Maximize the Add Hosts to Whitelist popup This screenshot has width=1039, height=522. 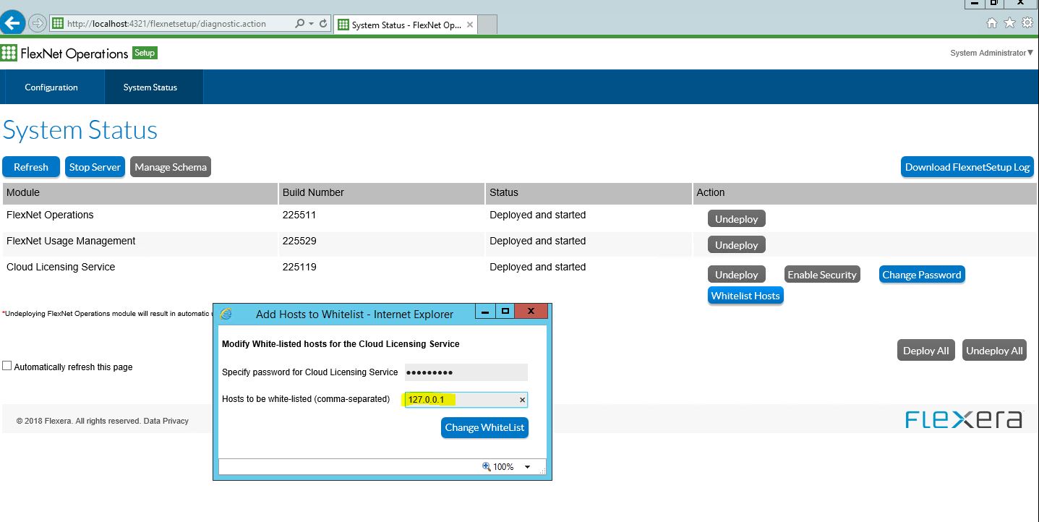click(x=505, y=312)
